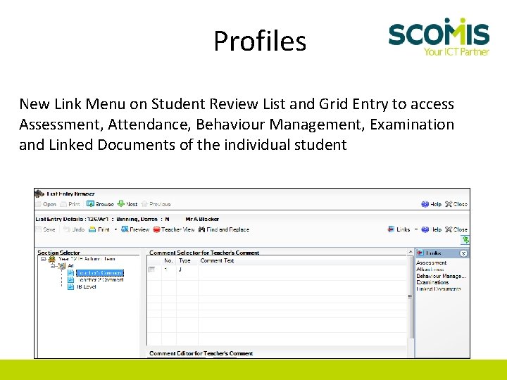This screenshot has width=507, height=380.
Task: Switch to Teacher View
Action: coord(174,229)
